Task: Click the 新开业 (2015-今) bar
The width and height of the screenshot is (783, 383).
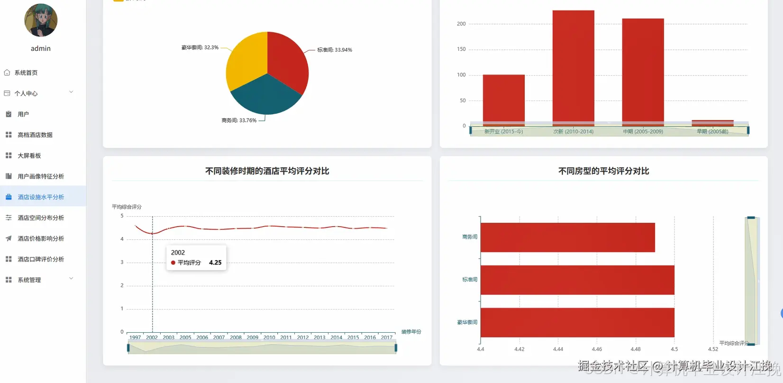Action: pos(504,100)
